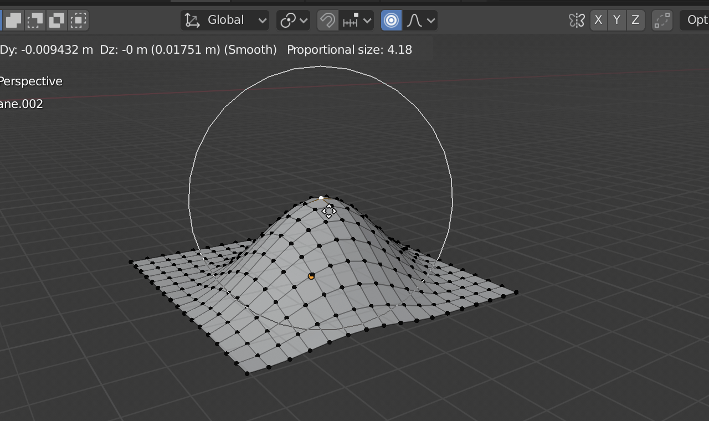Select the vertex at the mound's peak
Image resolution: width=709 pixels, height=421 pixels.
pyautogui.click(x=321, y=197)
